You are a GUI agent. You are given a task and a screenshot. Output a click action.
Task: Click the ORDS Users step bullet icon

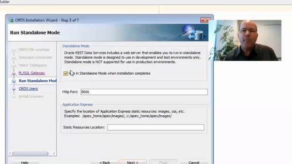pos(14,89)
